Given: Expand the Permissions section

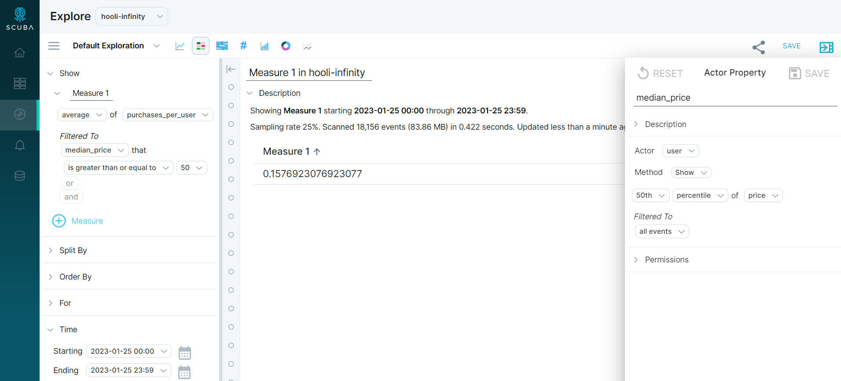Looking at the screenshot, I should click(x=635, y=260).
